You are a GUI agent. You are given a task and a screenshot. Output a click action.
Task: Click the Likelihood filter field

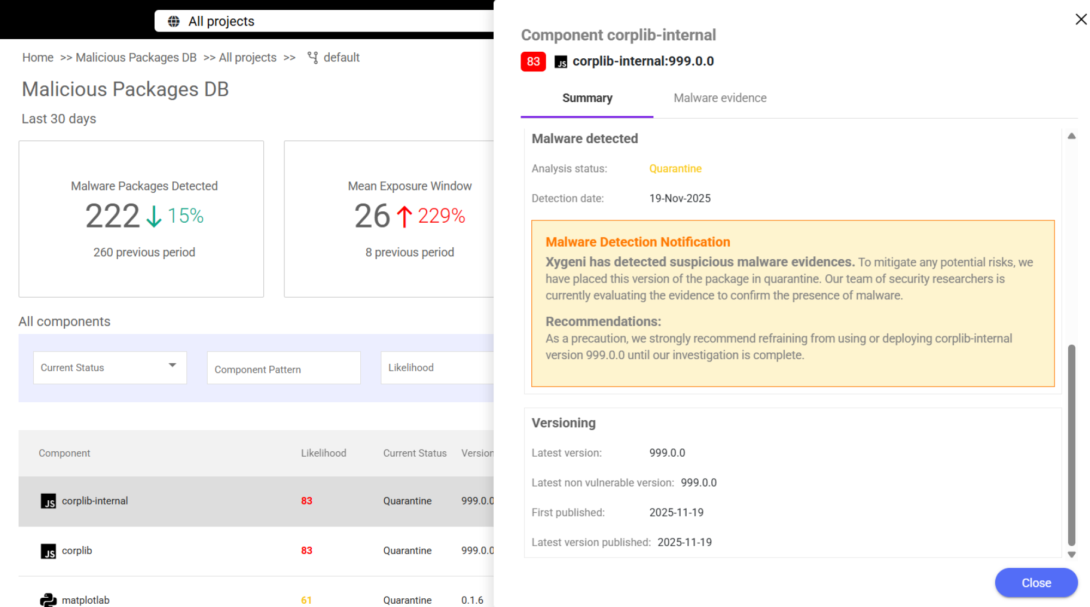[x=436, y=367]
